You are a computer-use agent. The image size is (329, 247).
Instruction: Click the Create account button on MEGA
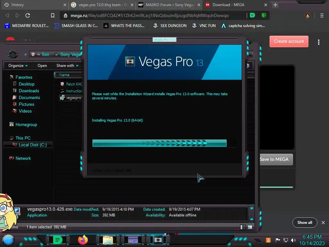point(289,41)
